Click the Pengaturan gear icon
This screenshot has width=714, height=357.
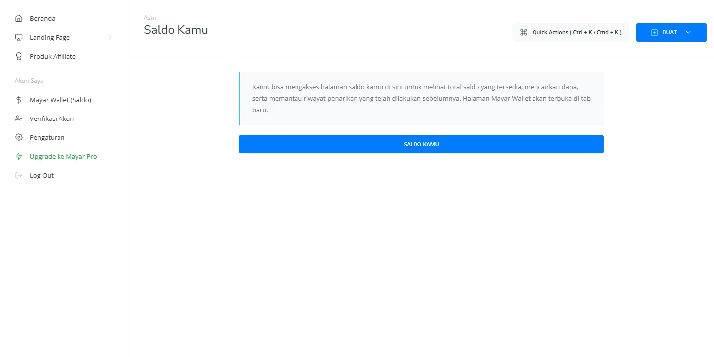[x=19, y=137]
